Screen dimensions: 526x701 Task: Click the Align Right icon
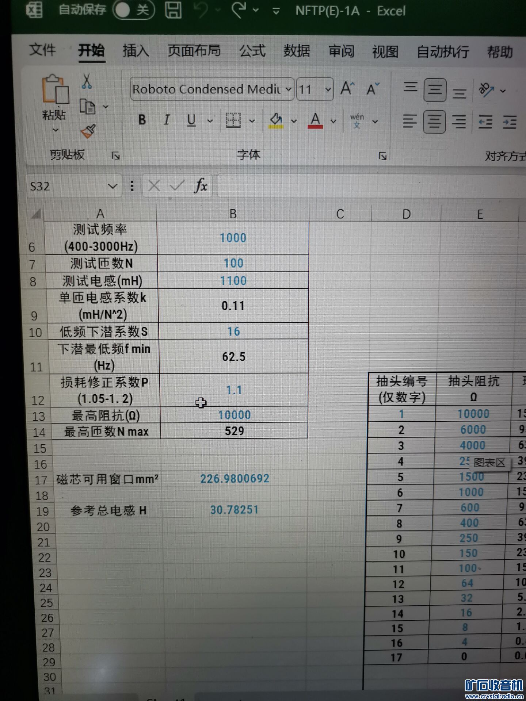click(x=459, y=122)
